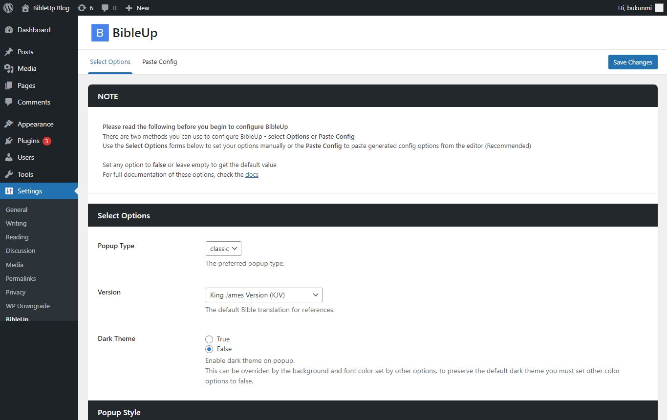Select the Dark Theme True radio
The width and height of the screenshot is (667, 420).
pyautogui.click(x=209, y=339)
